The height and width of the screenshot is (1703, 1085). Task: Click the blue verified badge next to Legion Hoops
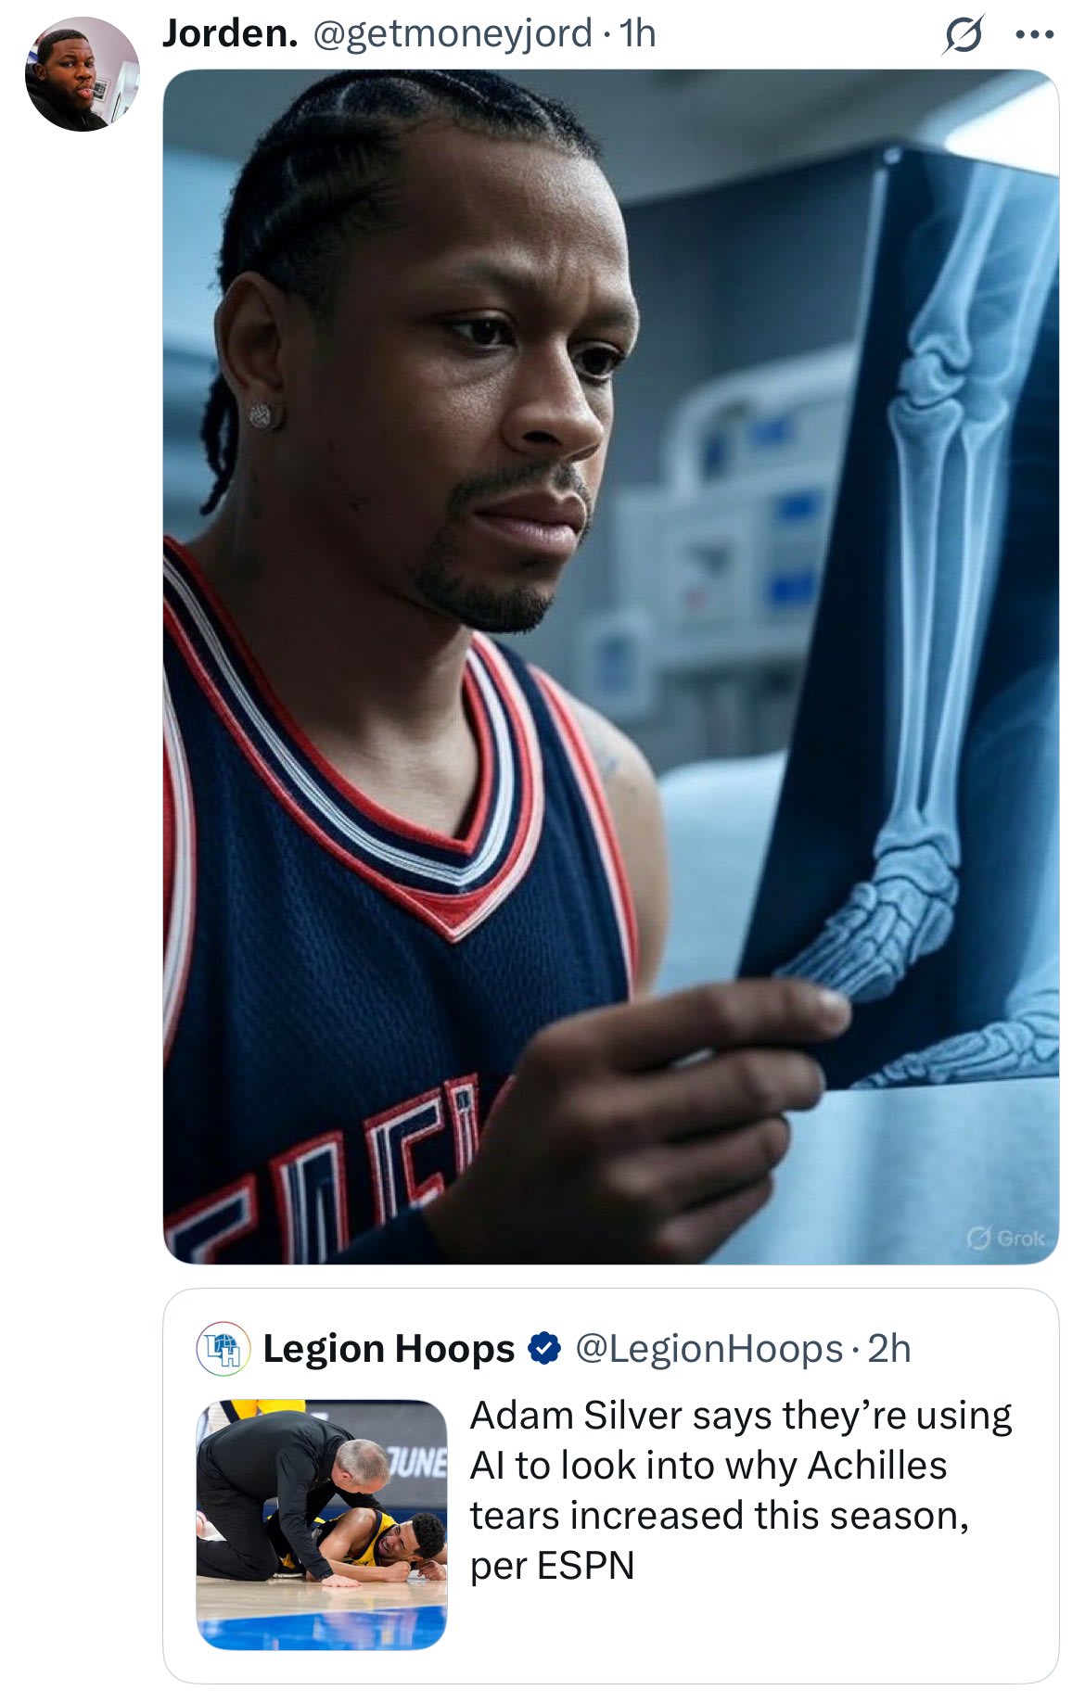coord(544,1349)
